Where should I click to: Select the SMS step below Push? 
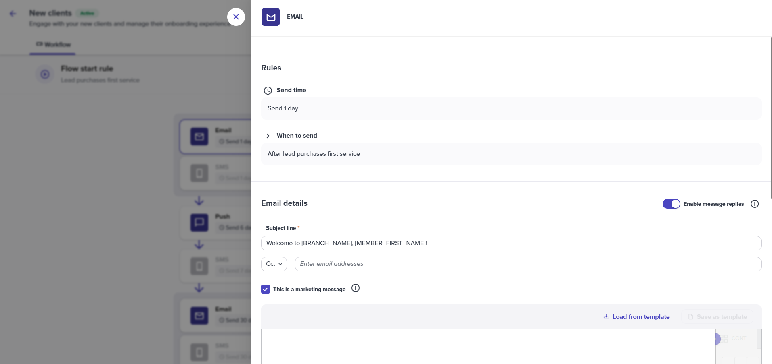pos(216,266)
